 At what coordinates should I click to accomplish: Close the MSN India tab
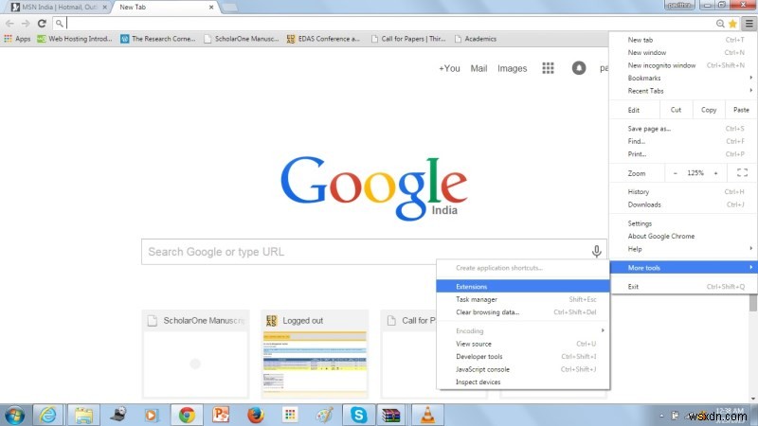[x=105, y=8]
